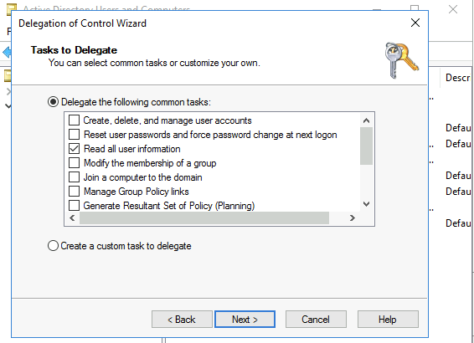Enable Reset user passwords and force password change
474x343 pixels.
74,135
